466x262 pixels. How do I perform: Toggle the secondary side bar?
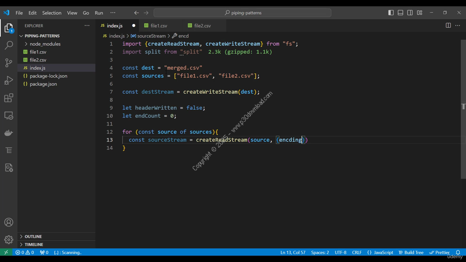coord(410,13)
